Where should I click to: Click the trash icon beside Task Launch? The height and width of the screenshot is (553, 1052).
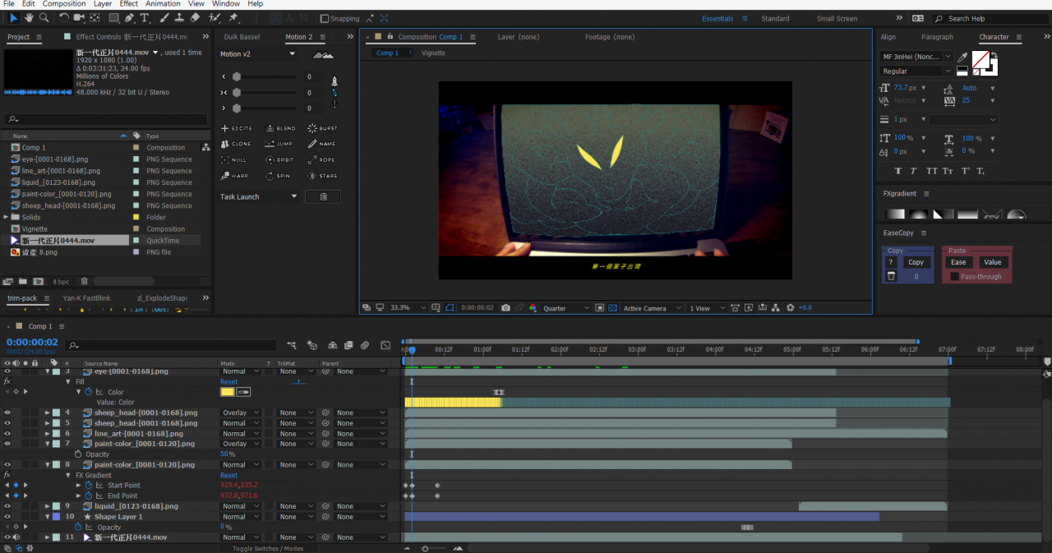pyautogui.click(x=323, y=196)
